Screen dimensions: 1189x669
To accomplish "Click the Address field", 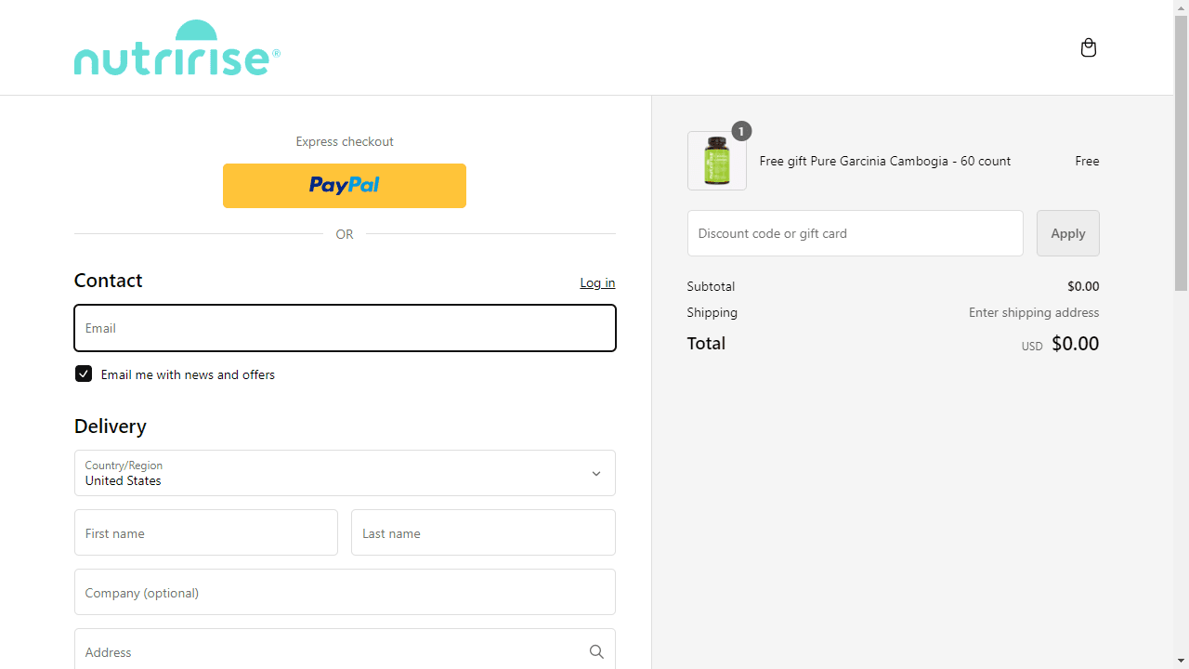I will tap(345, 650).
